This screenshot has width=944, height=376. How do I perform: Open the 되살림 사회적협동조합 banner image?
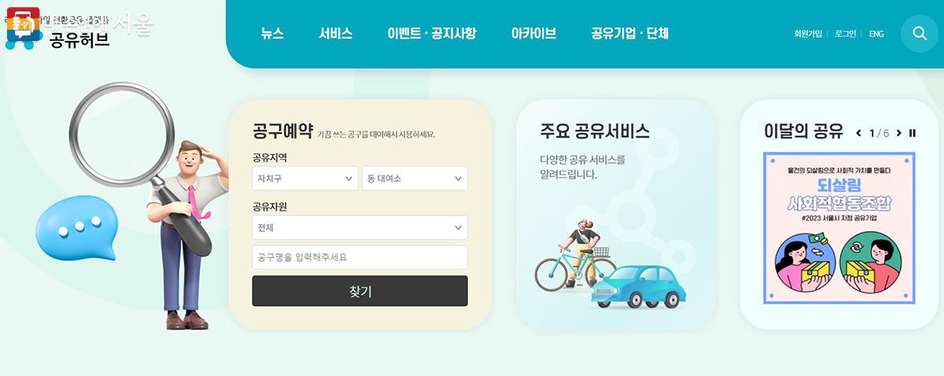[x=839, y=228]
